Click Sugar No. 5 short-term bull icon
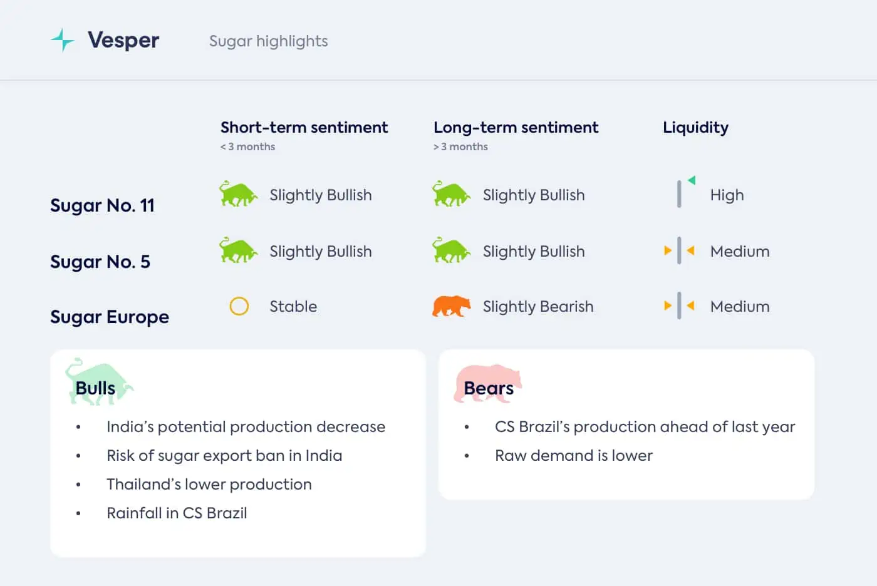This screenshot has width=877, height=586. click(238, 250)
